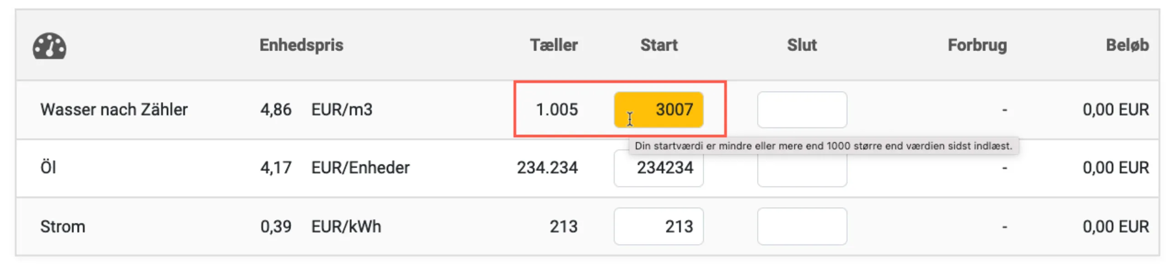The height and width of the screenshot is (267, 1172).
Task: Select the Öl row label
Action: pyautogui.click(x=48, y=168)
